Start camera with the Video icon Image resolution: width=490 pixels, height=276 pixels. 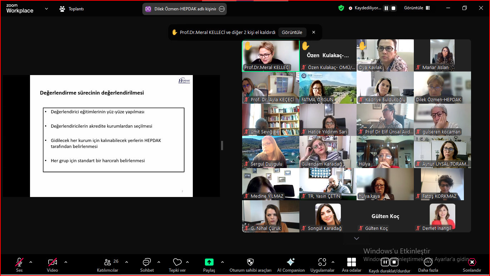(53, 262)
